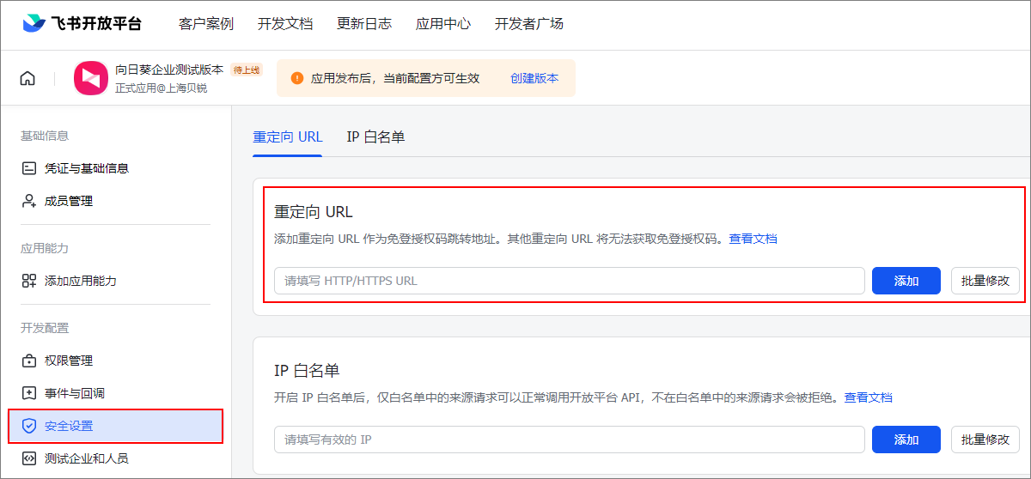Click the IP 白名单 card heading
The height and width of the screenshot is (479, 1031).
[x=307, y=371]
